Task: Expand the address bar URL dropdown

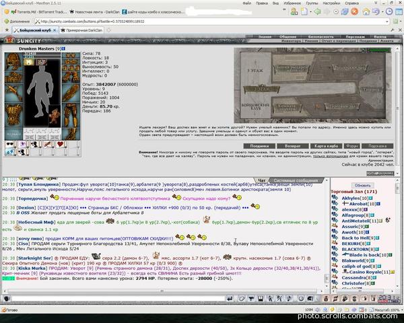Action: [387, 22]
